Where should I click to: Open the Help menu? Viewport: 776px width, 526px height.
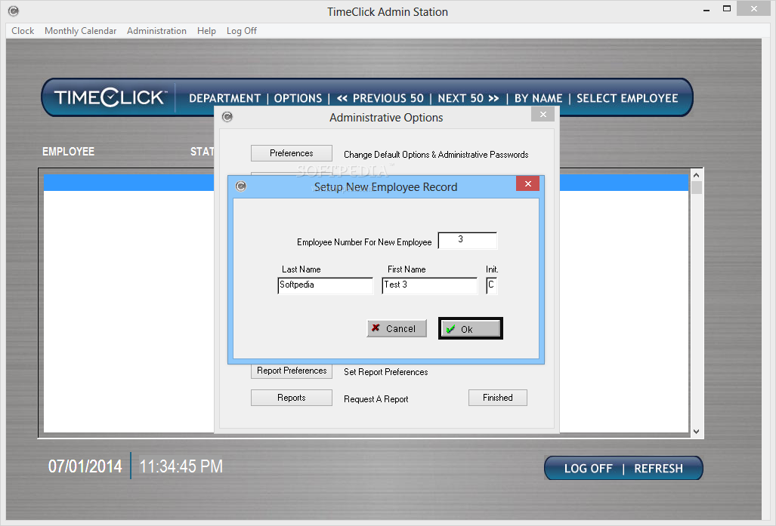coord(206,31)
